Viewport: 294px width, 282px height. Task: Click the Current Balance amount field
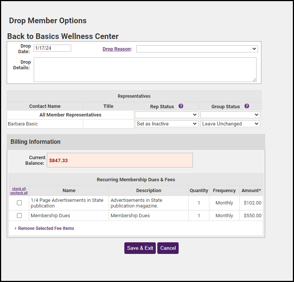[x=119, y=160]
